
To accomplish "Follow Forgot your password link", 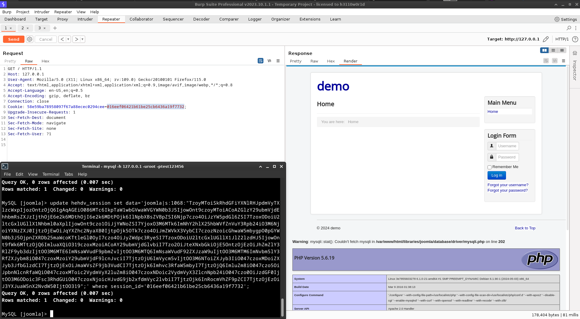I will (507, 190).
